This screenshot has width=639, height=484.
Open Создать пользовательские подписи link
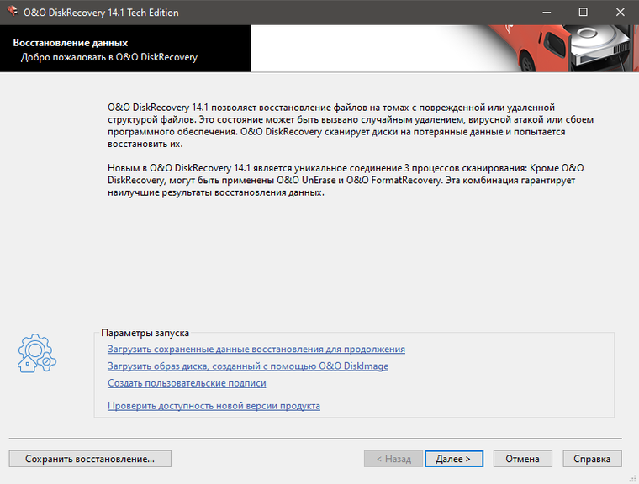187,383
